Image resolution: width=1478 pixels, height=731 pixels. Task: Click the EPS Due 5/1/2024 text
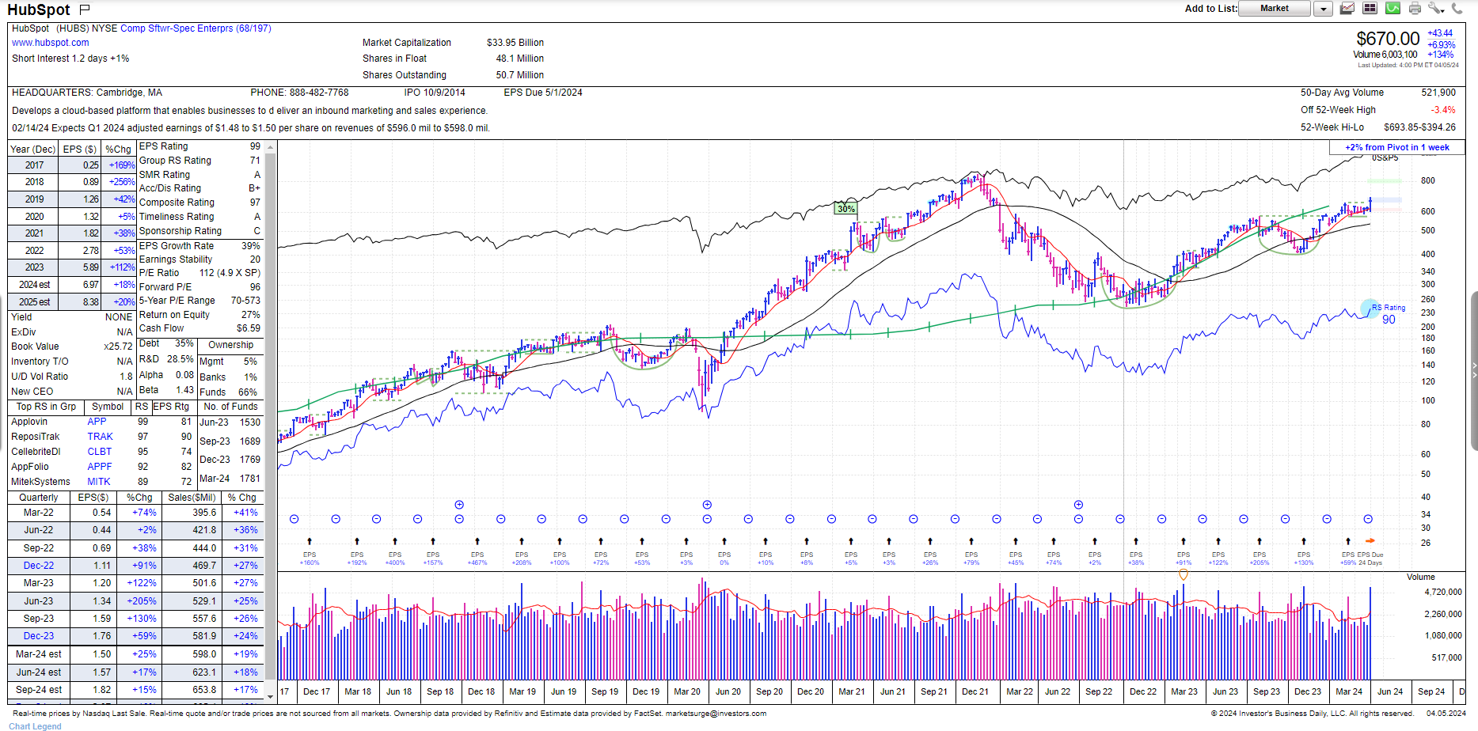[x=543, y=93]
